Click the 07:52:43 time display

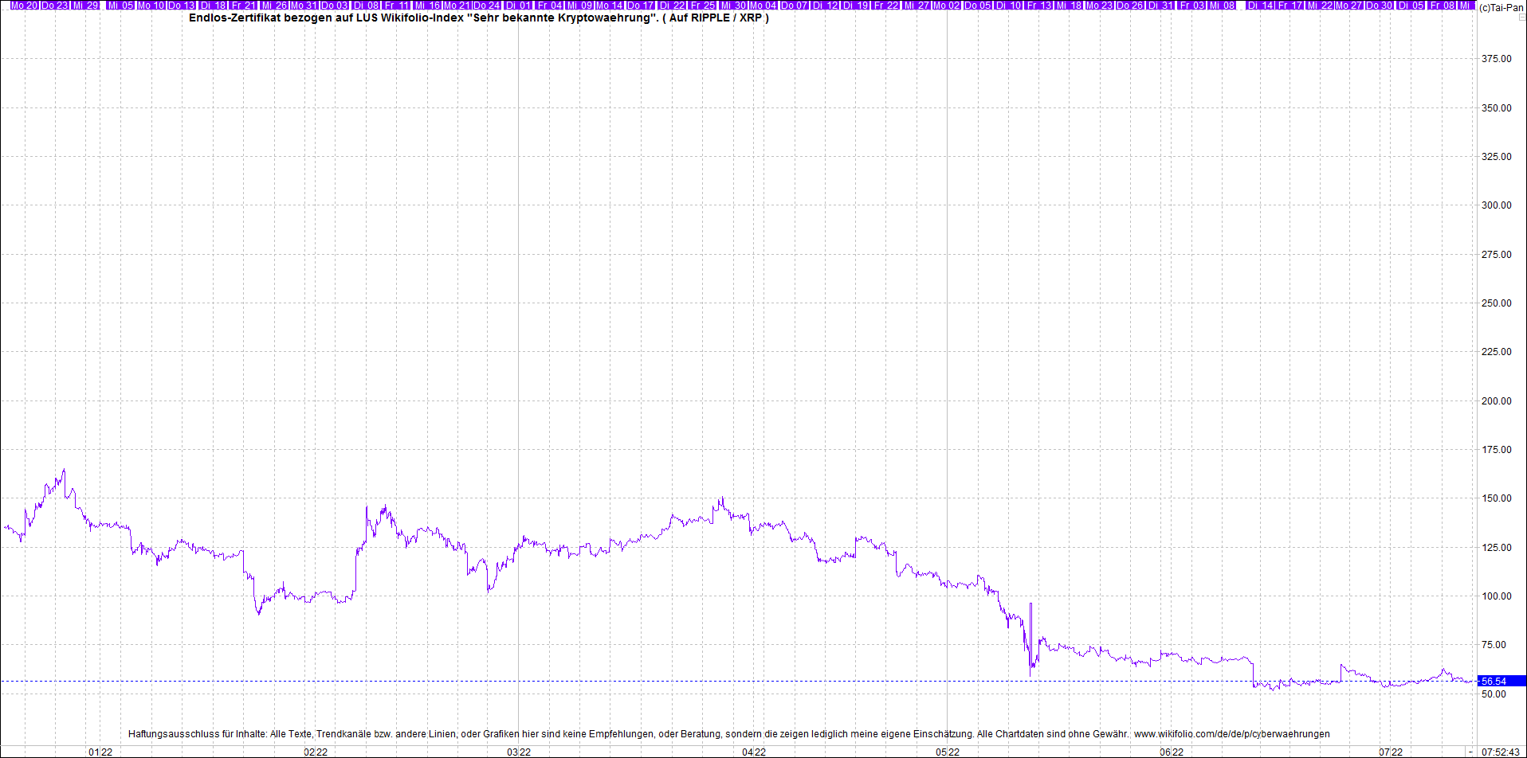click(x=1501, y=752)
